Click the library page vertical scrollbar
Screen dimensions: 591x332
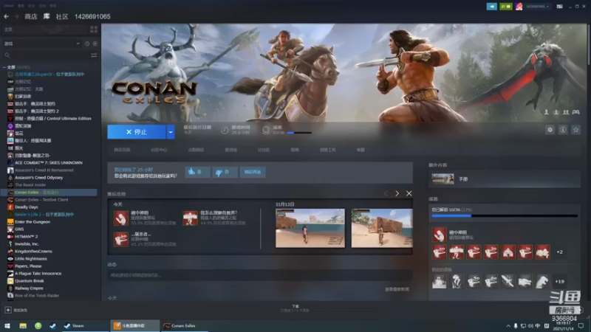[x=588, y=45]
